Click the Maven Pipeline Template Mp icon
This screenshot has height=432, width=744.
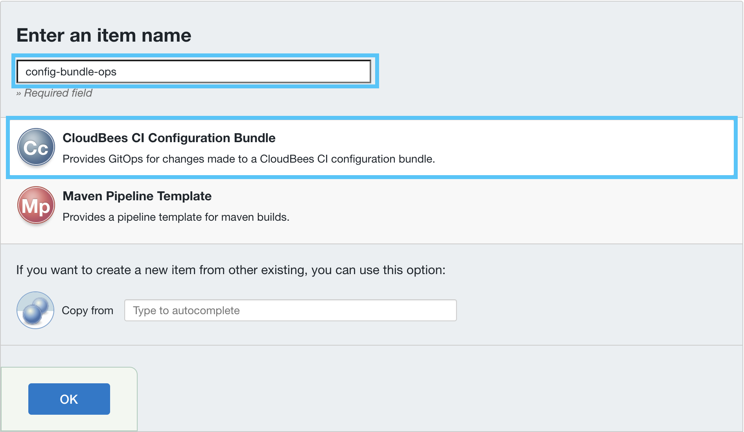pos(36,205)
